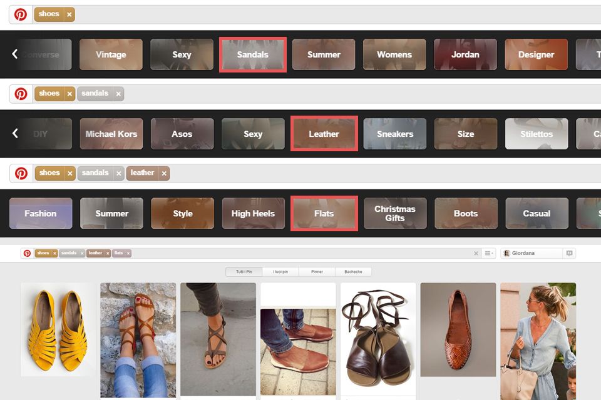Remove the leather tag in the bar ending with leather
Viewport: 601px width, 400px height.
coord(164,173)
